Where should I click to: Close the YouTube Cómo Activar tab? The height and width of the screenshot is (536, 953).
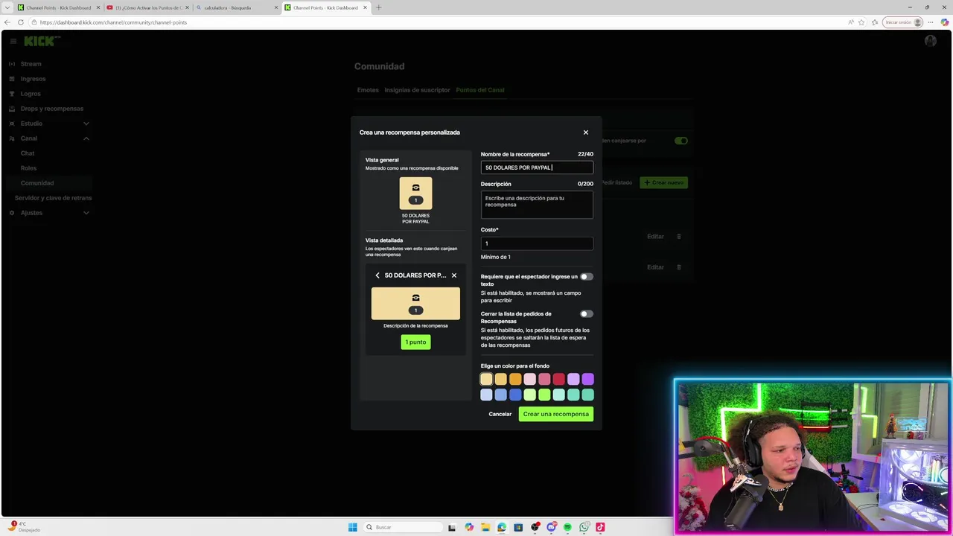click(187, 7)
